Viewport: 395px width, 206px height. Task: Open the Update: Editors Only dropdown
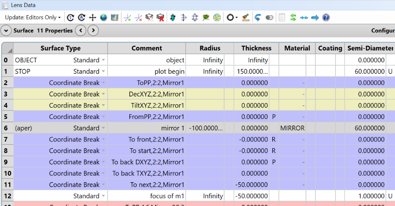click(33, 18)
